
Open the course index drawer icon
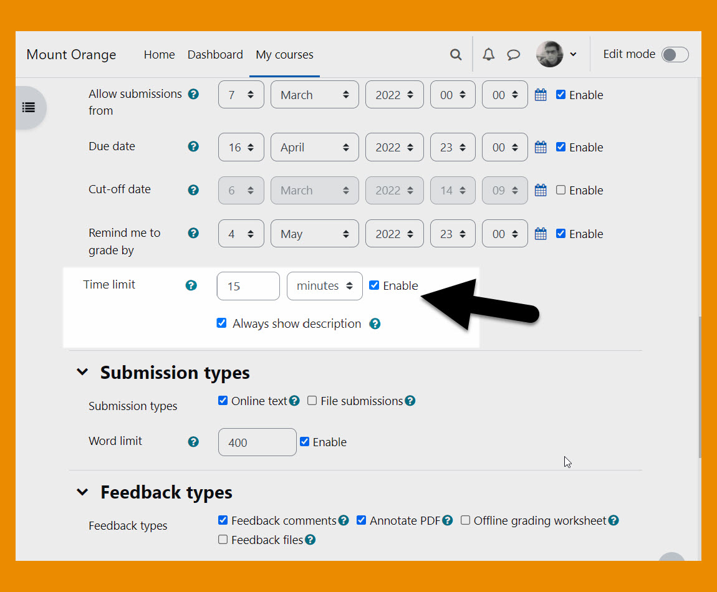pos(29,107)
